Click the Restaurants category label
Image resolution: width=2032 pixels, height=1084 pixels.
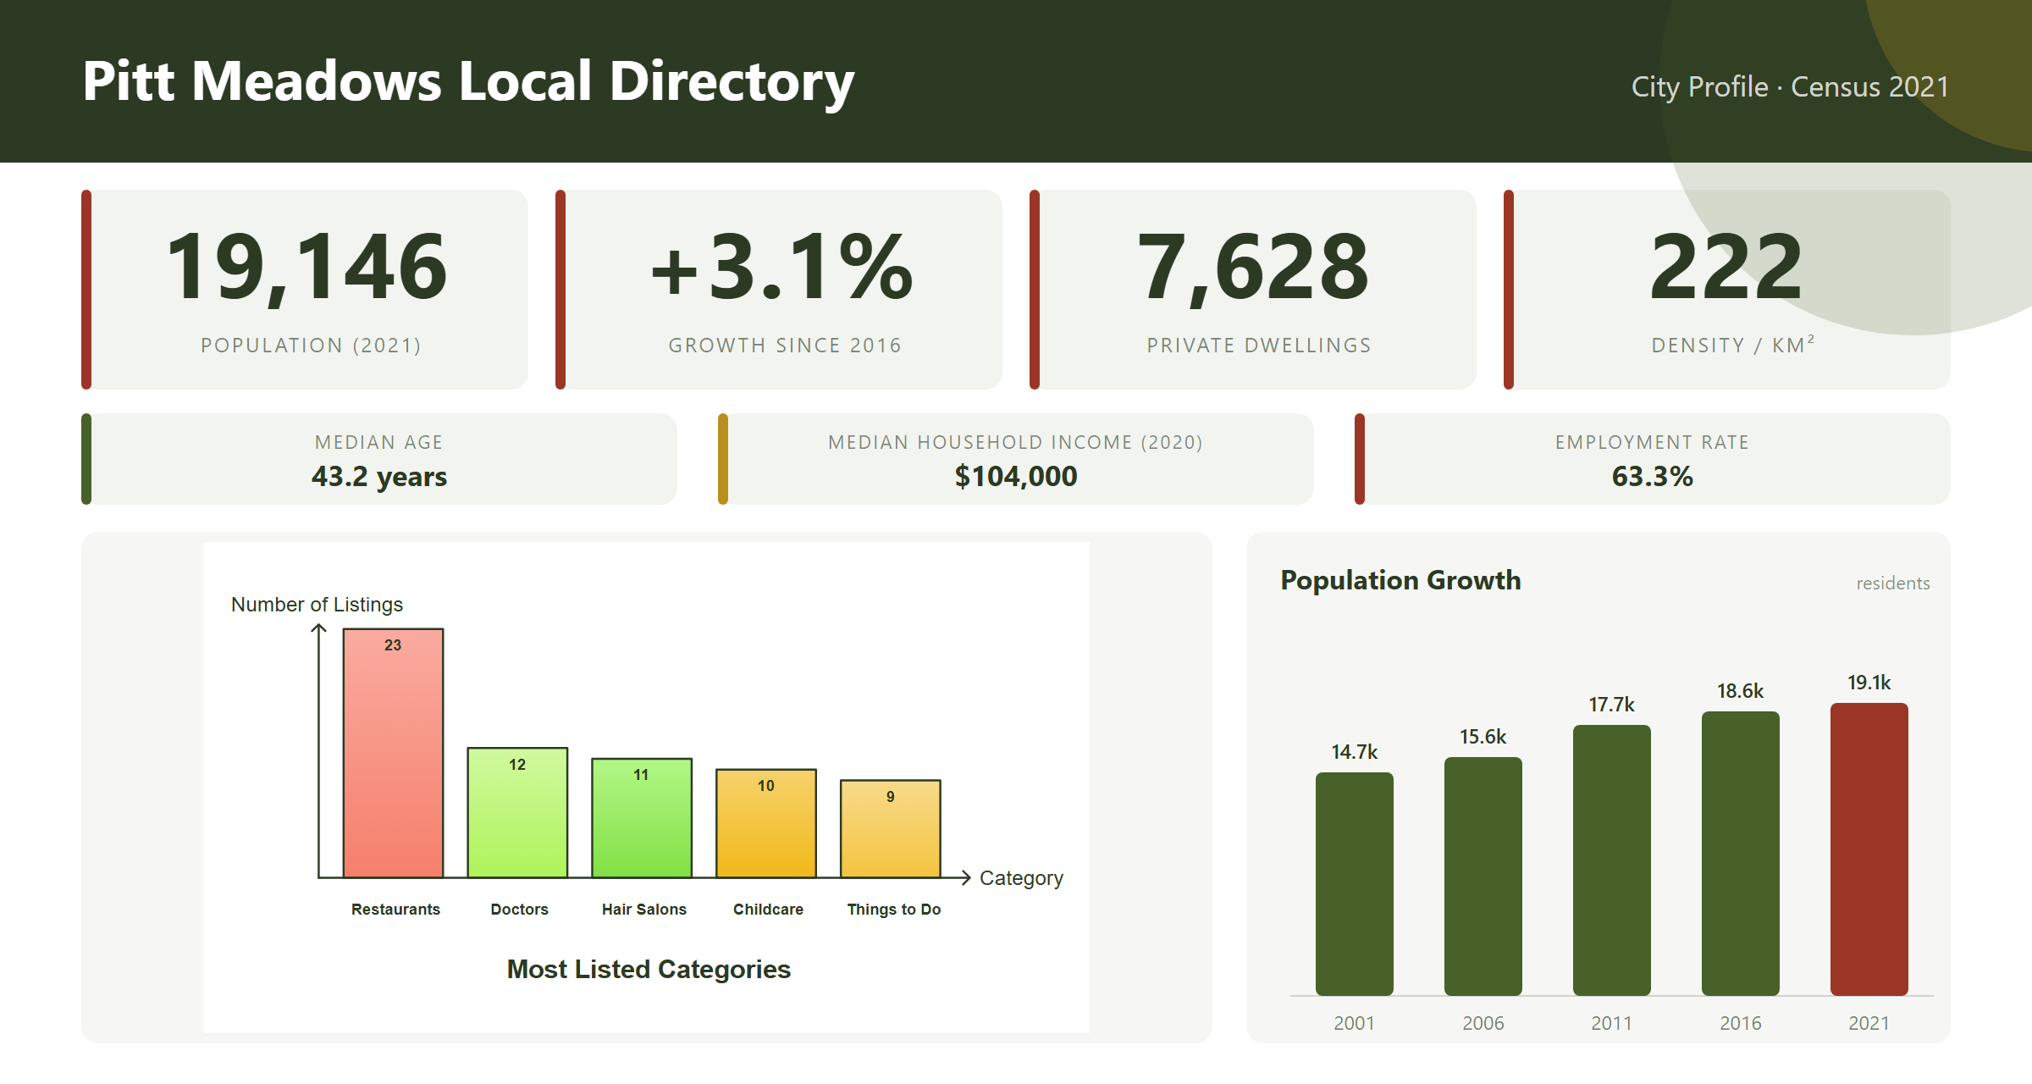pyautogui.click(x=395, y=910)
